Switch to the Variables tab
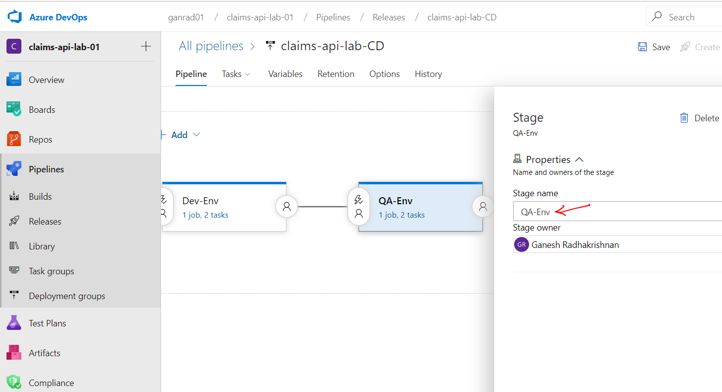The height and width of the screenshot is (392, 722). click(x=285, y=74)
